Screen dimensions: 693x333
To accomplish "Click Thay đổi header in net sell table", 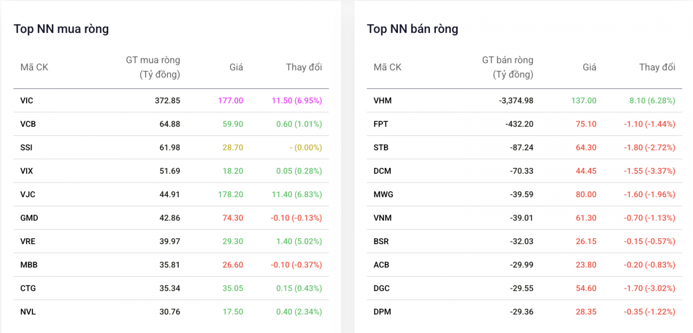I will click(657, 67).
